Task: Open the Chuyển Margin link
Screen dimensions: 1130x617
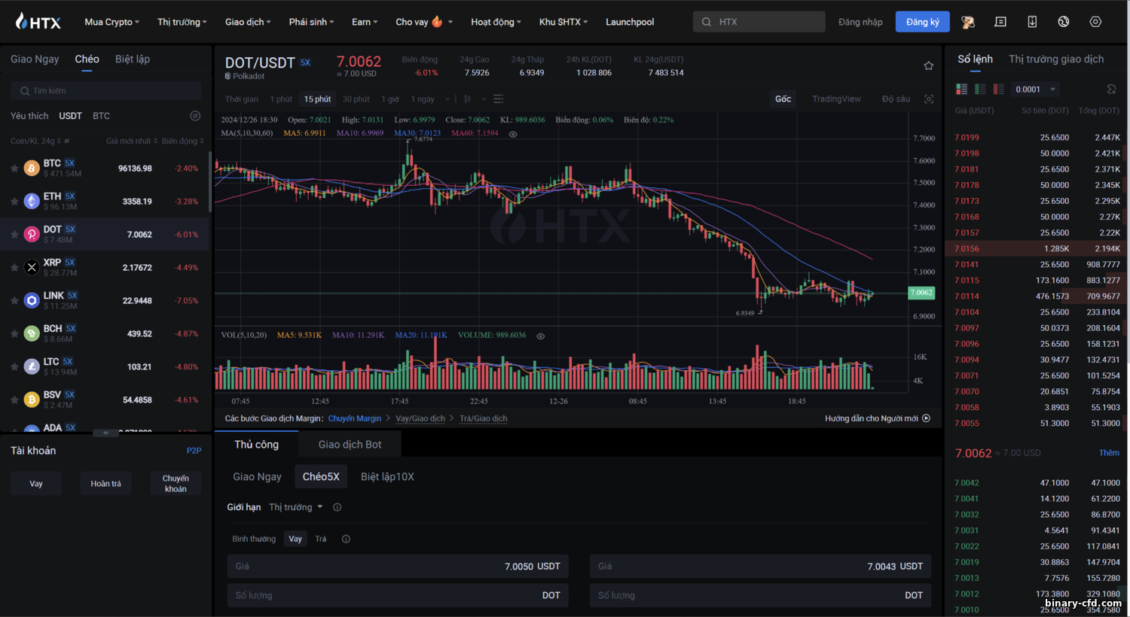Action: pos(355,418)
